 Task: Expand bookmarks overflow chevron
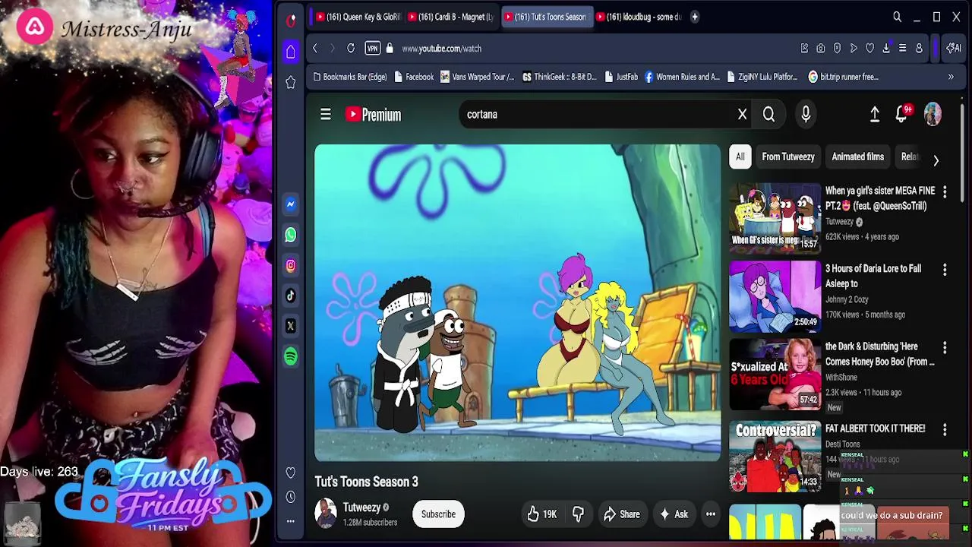click(x=951, y=77)
